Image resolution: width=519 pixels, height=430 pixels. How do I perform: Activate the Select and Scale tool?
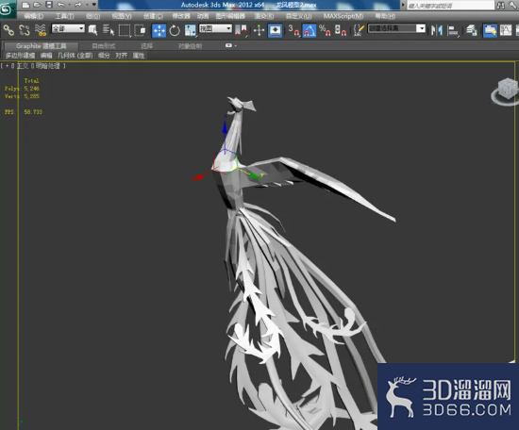[190, 30]
